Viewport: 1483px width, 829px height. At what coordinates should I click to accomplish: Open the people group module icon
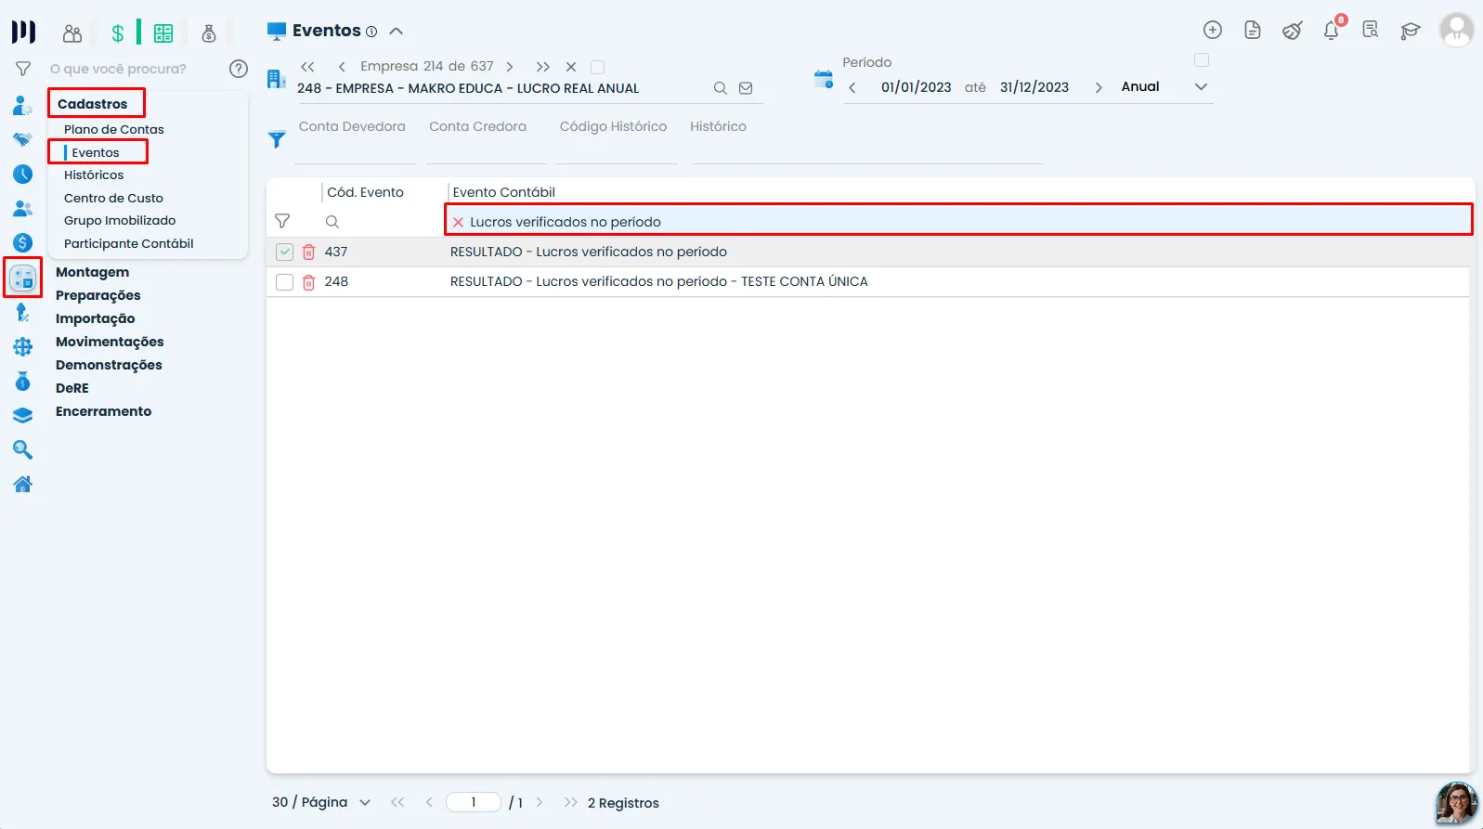point(72,33)
